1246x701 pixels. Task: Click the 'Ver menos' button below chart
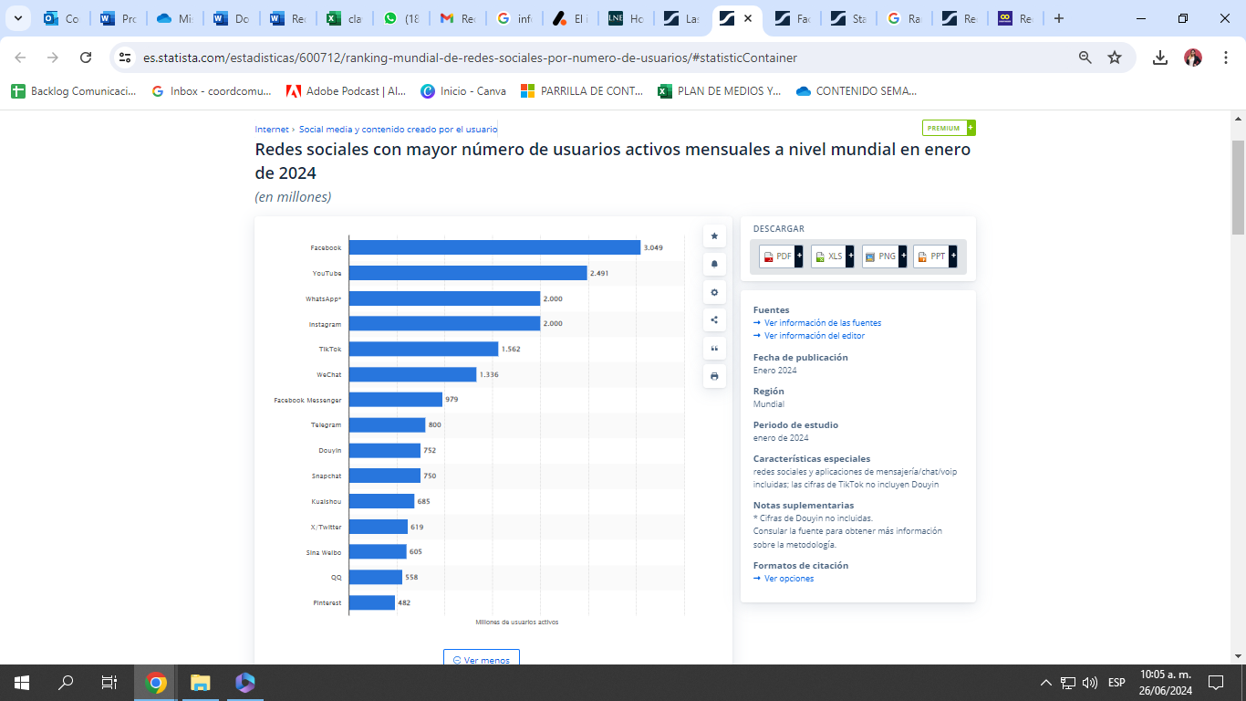point(482,659)
